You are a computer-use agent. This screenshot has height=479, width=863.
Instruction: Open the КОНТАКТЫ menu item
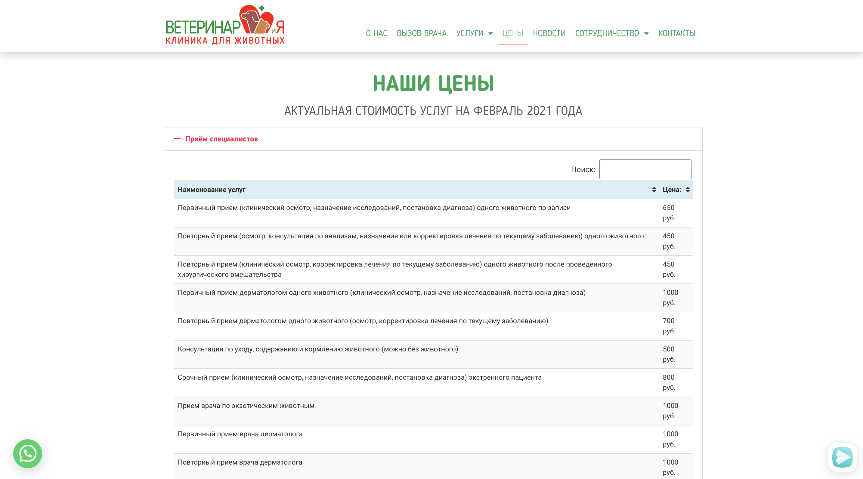click(676, 33)
